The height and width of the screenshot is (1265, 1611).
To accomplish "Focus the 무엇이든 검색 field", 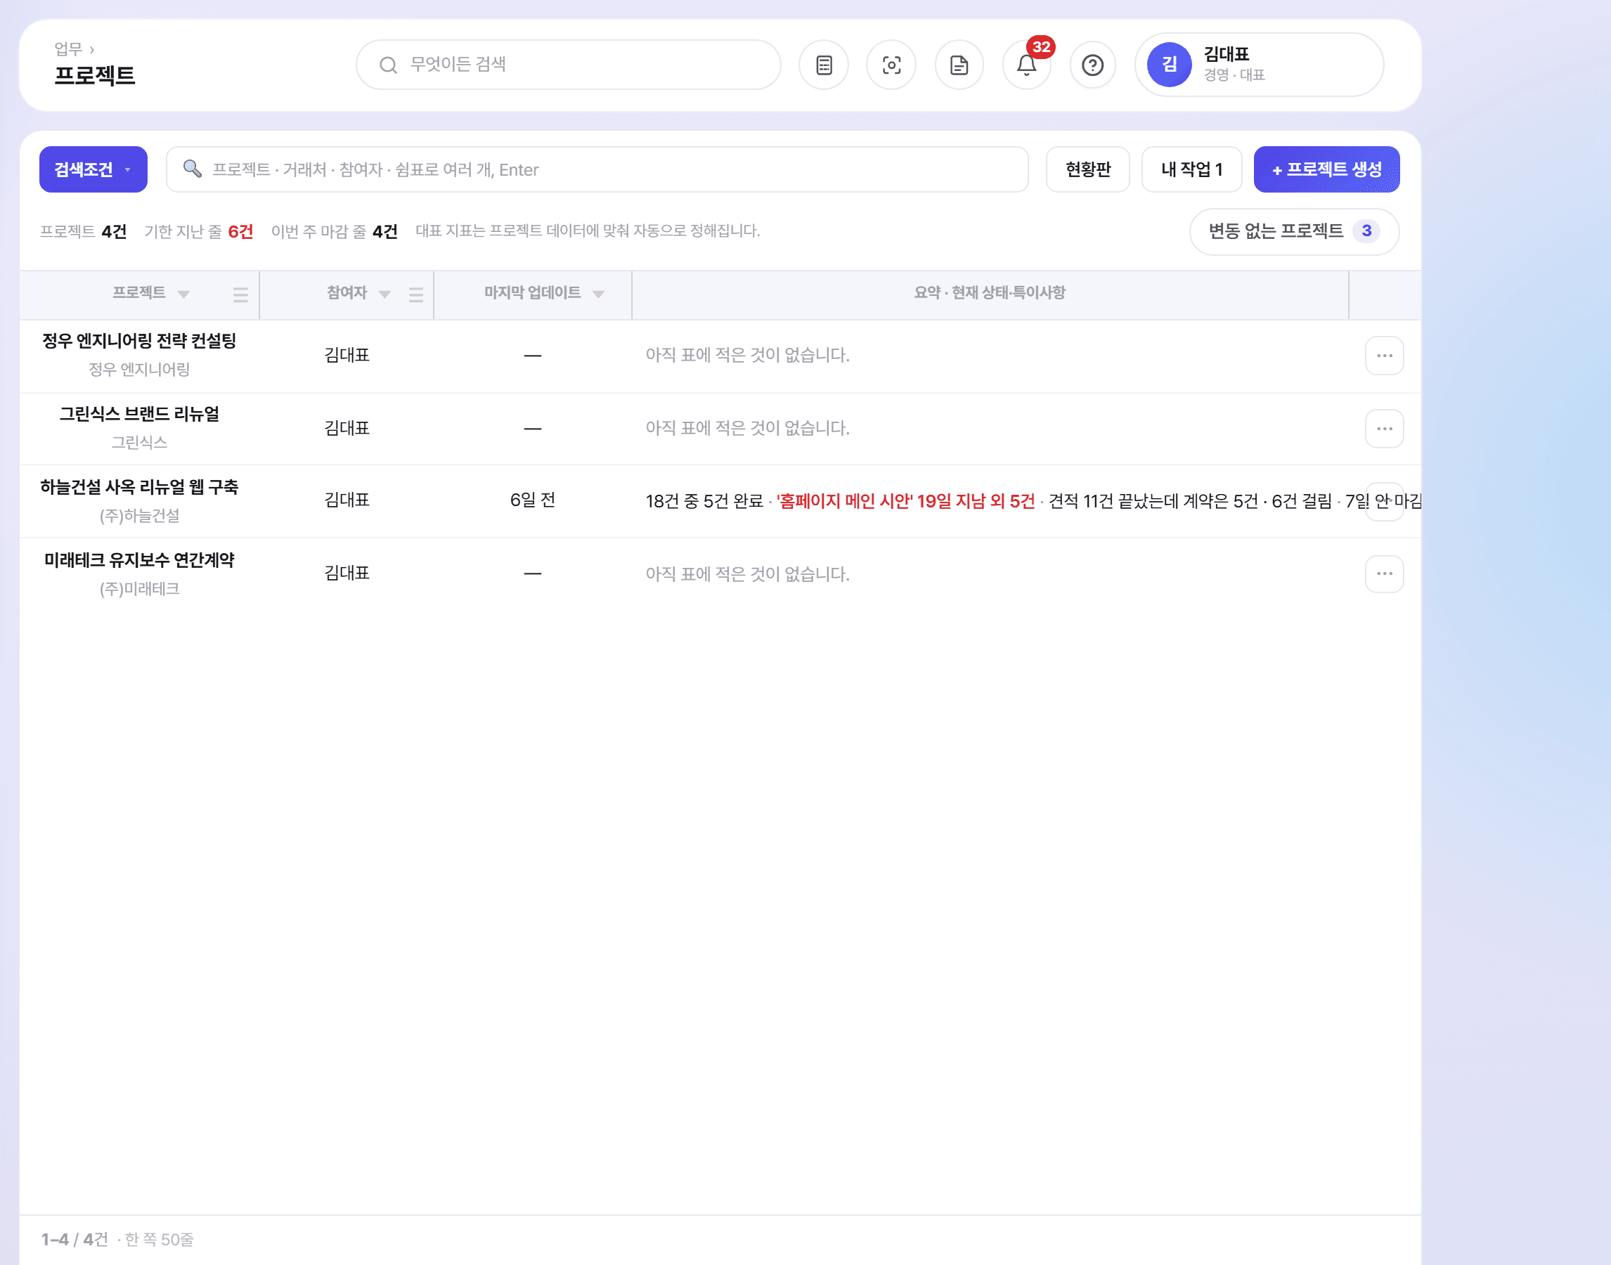I will click(x=568, y=65).
